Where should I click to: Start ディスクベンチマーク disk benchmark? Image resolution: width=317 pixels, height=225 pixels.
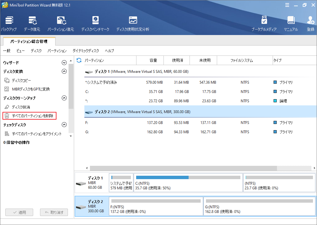95,24
